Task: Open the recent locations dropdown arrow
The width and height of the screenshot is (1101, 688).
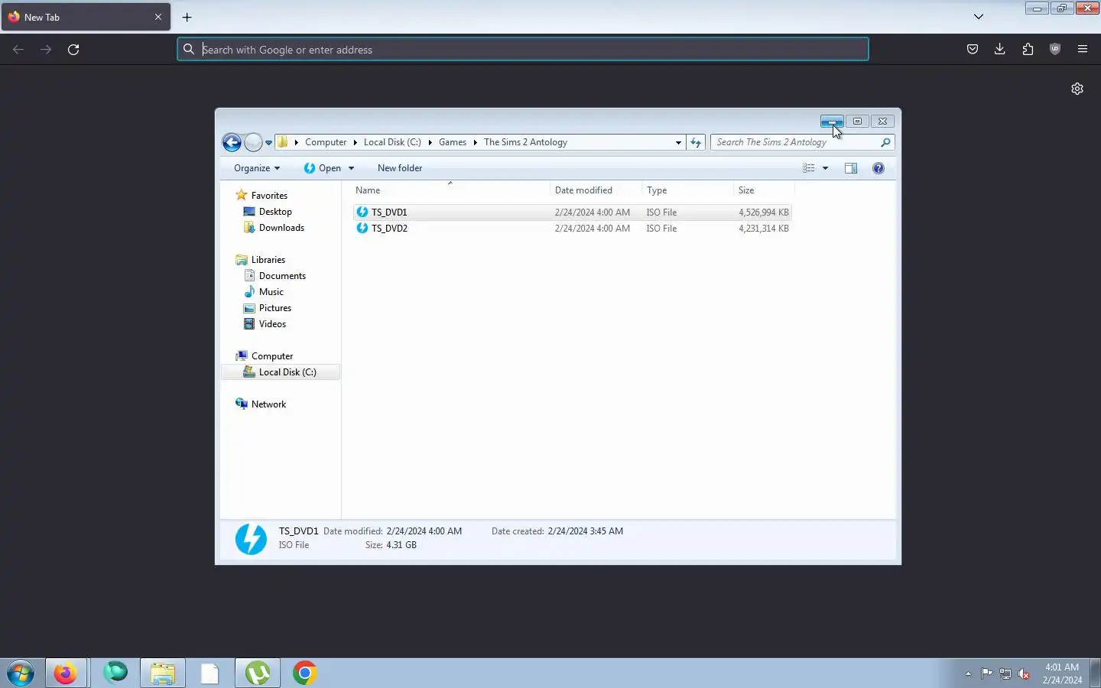Action: (x=268, y=143)
